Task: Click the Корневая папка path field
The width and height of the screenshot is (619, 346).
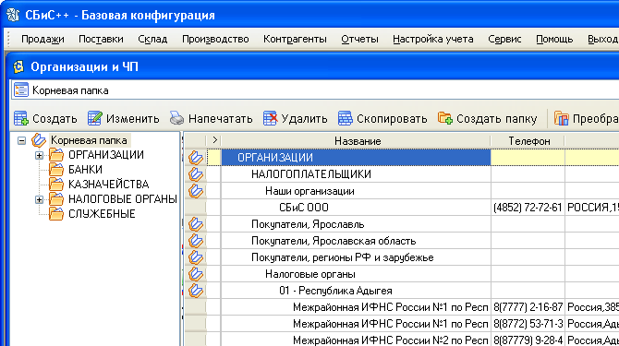Action: pos(316,90)
